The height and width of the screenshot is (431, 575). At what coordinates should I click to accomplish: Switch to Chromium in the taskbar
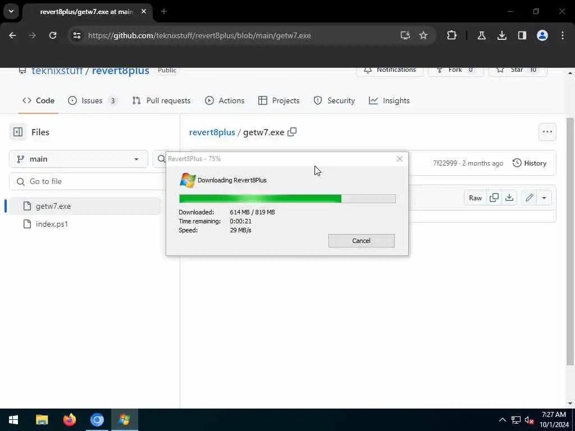[x=97, y=420]
